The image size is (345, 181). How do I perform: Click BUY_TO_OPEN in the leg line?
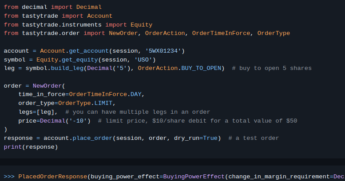tap(201, 68)
